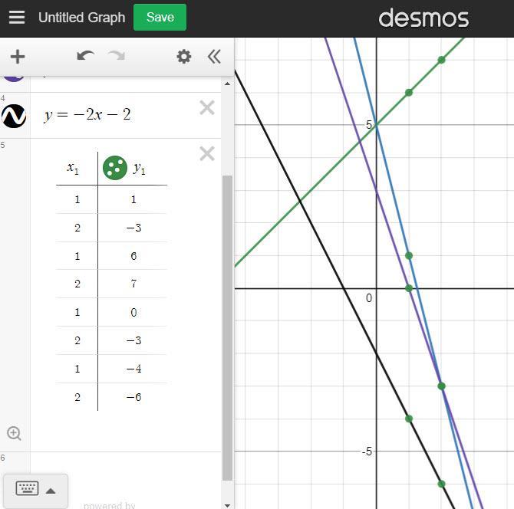Select table cell with value −4
Screen dimensions: 514x509
pos(133,369)
